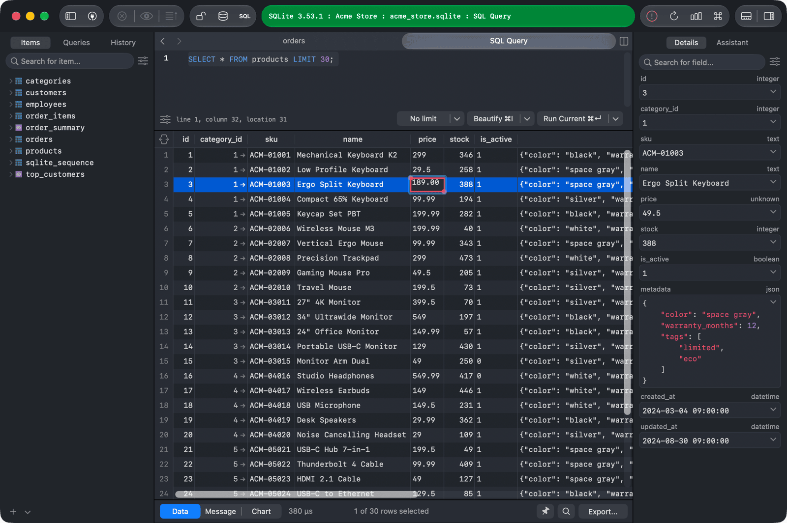Viewport: 787px width, 523px height.
Task: Select the Details tab
Action: [686, 43]
